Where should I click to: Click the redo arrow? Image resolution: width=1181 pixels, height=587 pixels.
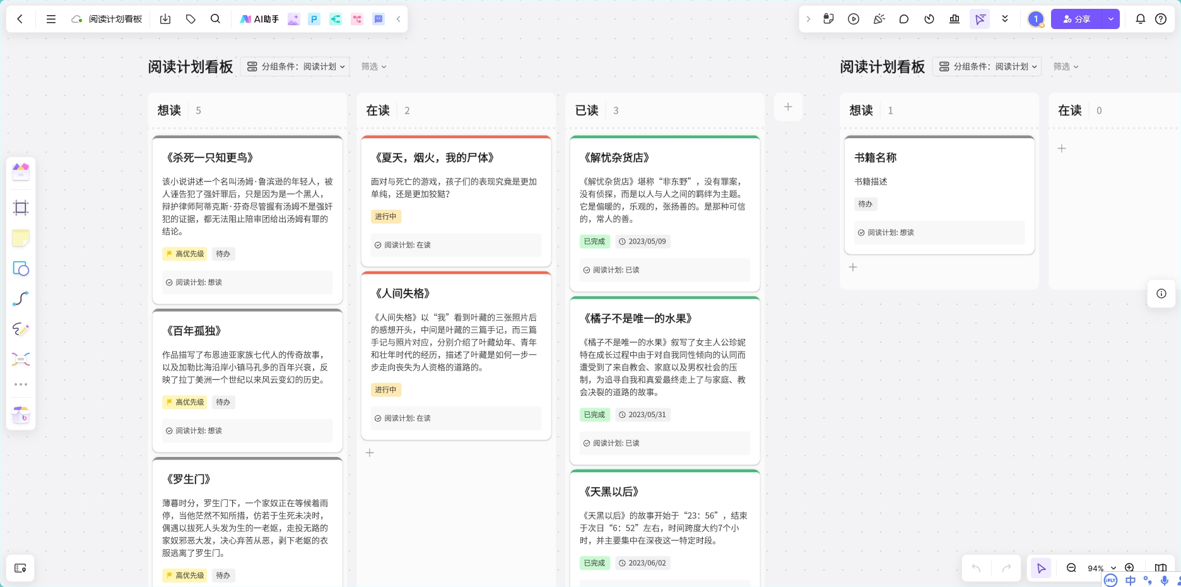pos(1006,568)
